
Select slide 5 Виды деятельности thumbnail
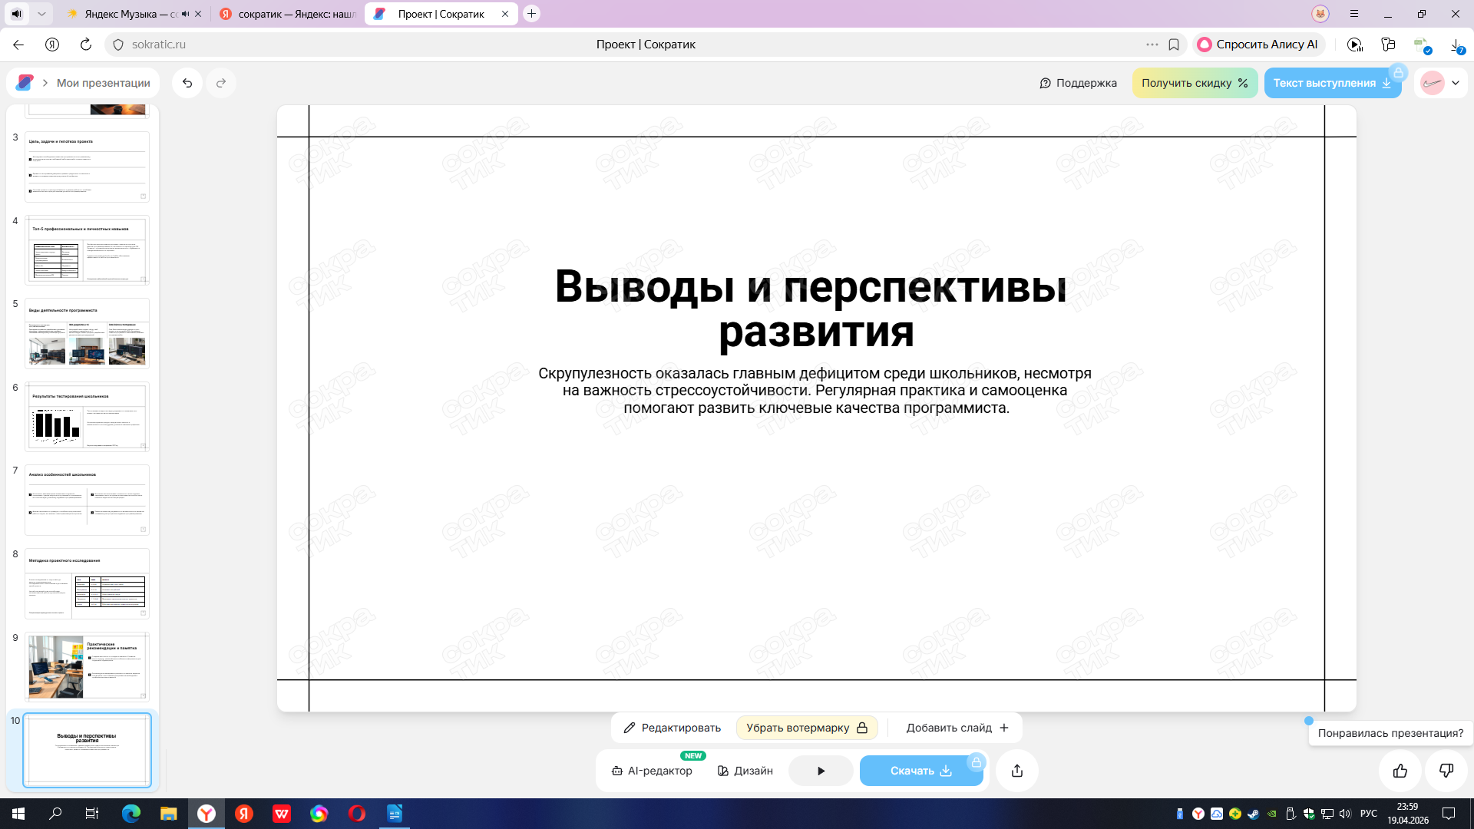87,333
